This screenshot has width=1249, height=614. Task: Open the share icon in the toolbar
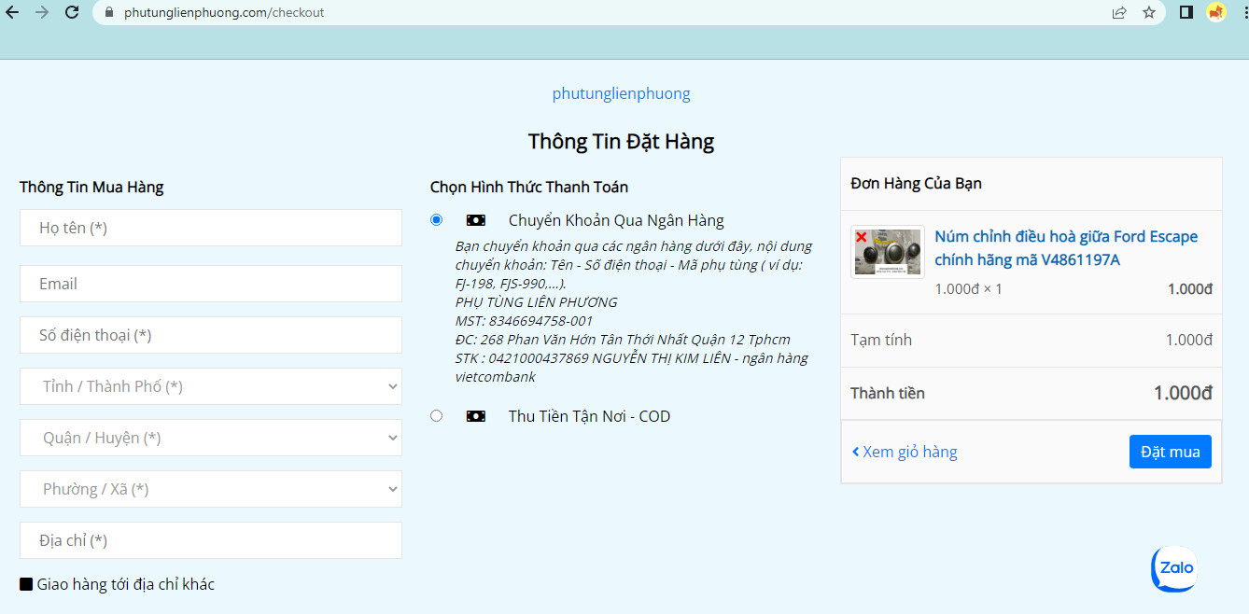pyautogui.click(x=1118, y=12)
